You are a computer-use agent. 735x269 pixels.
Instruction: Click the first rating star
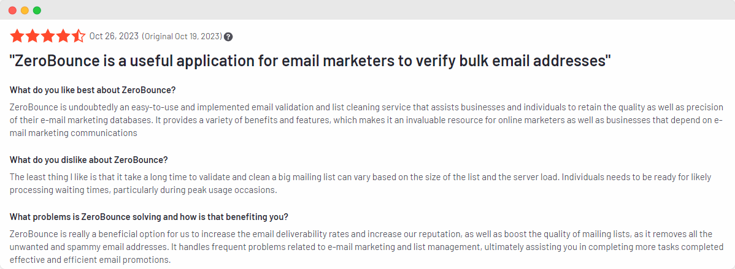click(x=17, y=36)
